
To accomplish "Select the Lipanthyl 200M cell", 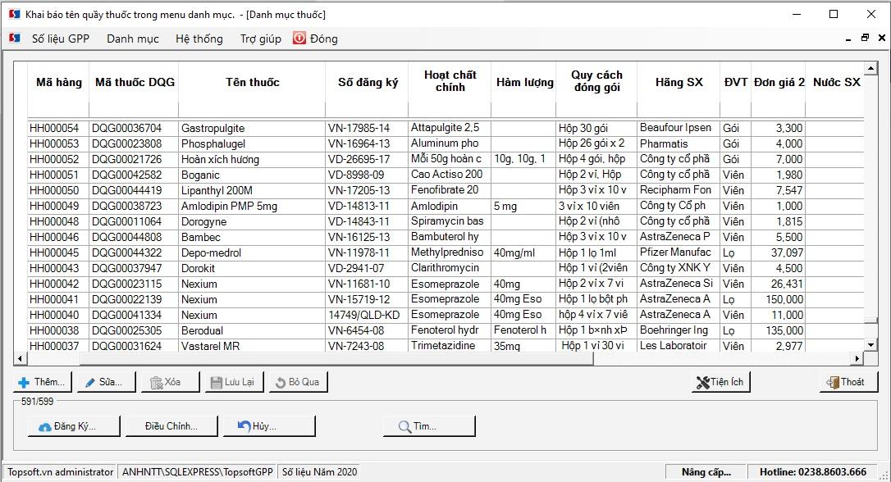I will point(252,191).
